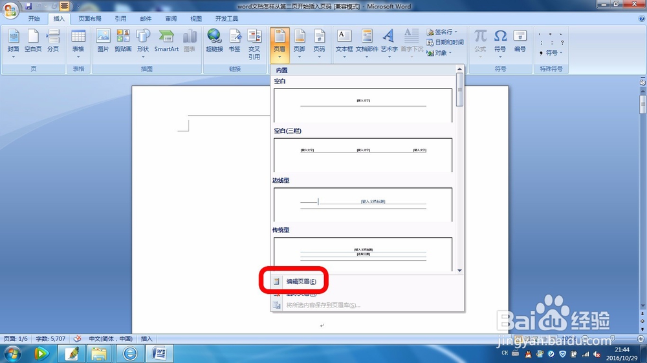Insert a picture (图片)

coord(103,41)
